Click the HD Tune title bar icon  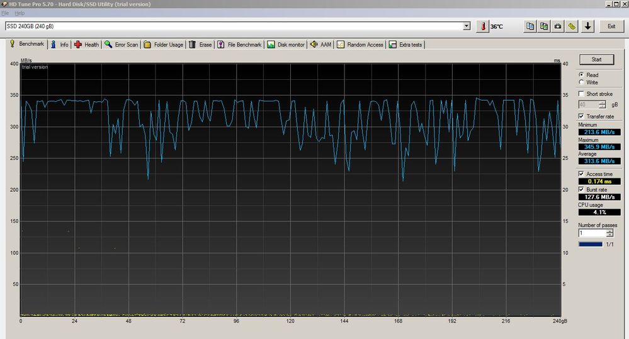pos(4,4)
